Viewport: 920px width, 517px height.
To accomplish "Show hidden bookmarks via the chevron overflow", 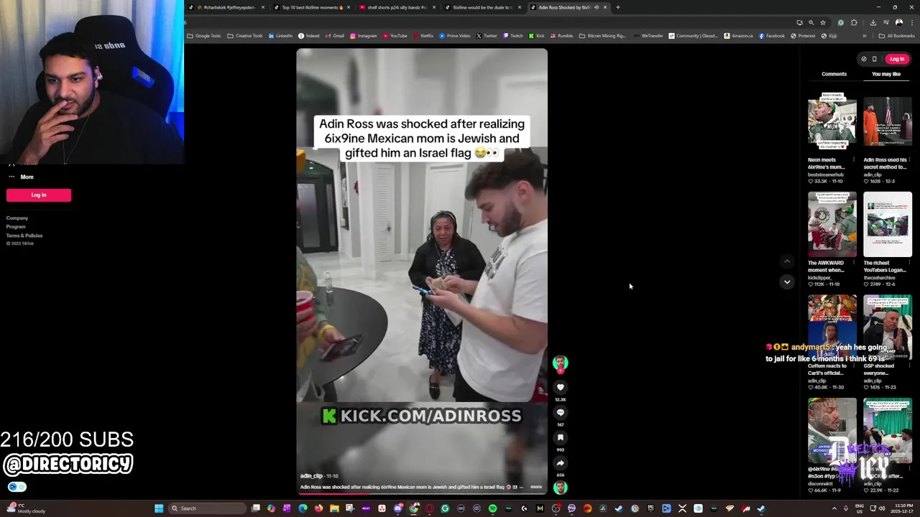I will click(x=865, y=36).
